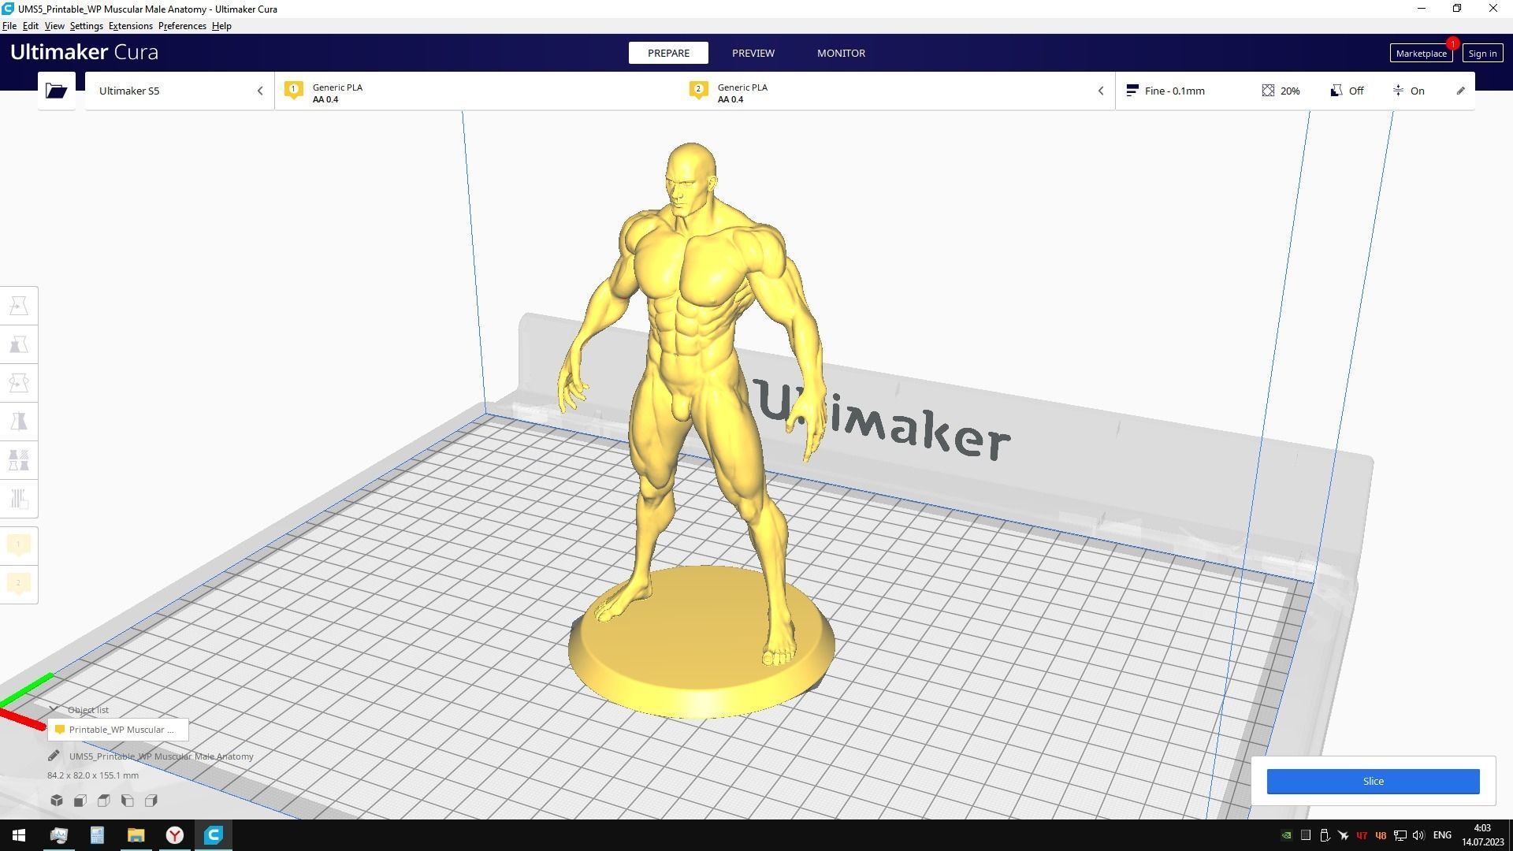1513x851 pixels.
Task: Select the Rotate tool in left toolbar
Action: tap(19, 383)
